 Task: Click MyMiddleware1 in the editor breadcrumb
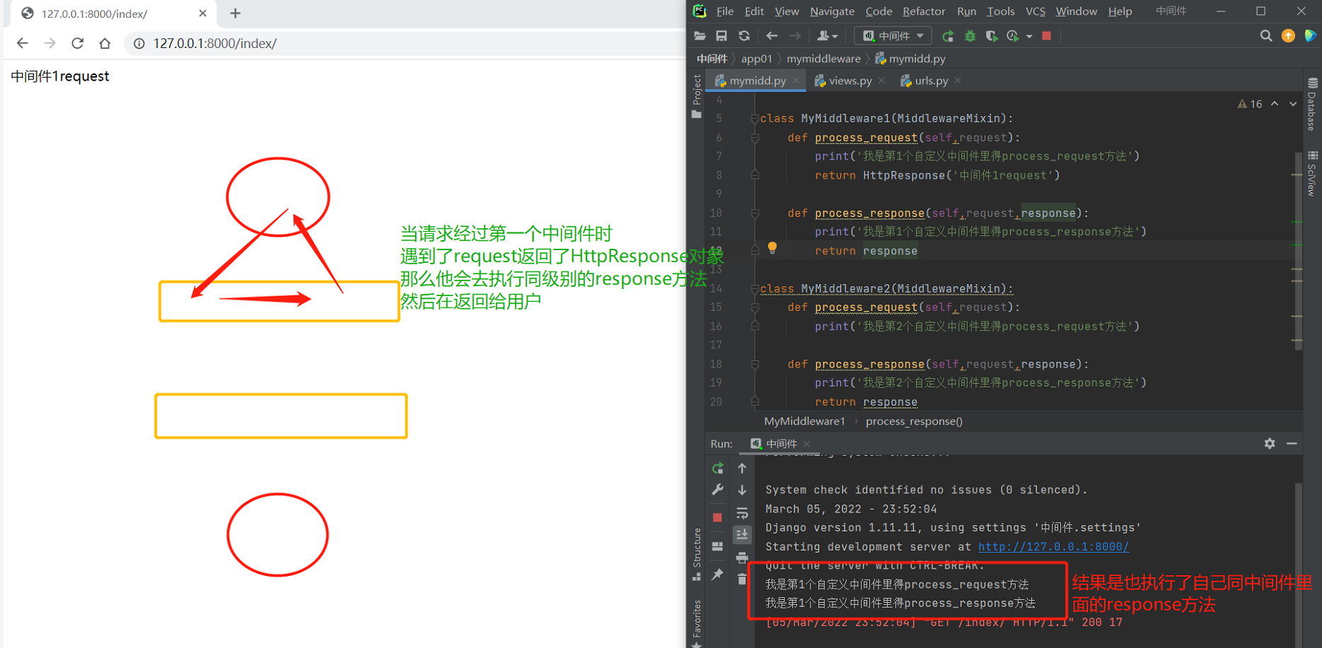pos(804,421)
